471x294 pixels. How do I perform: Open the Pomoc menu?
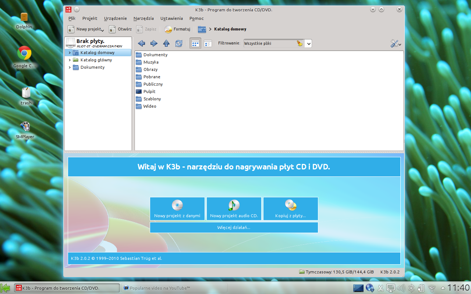(196, 18)
